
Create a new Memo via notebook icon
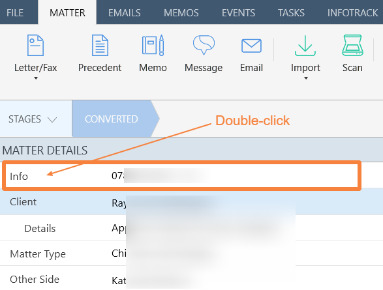click(x=153, y=46)
